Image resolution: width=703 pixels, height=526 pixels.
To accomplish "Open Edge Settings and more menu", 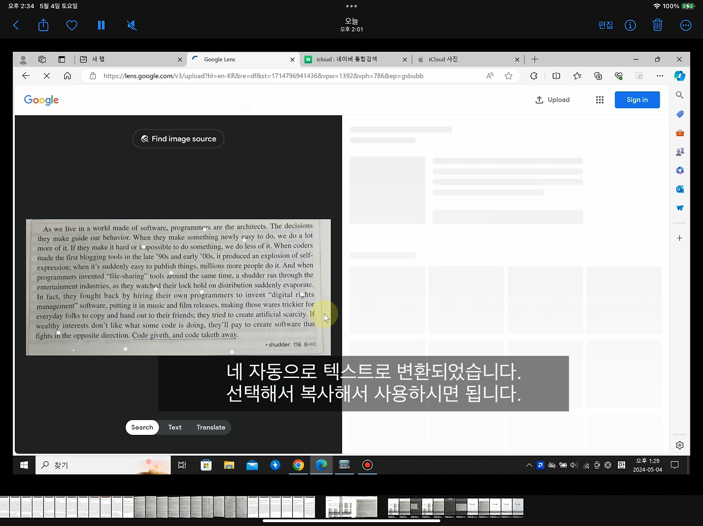I will 660,76.
